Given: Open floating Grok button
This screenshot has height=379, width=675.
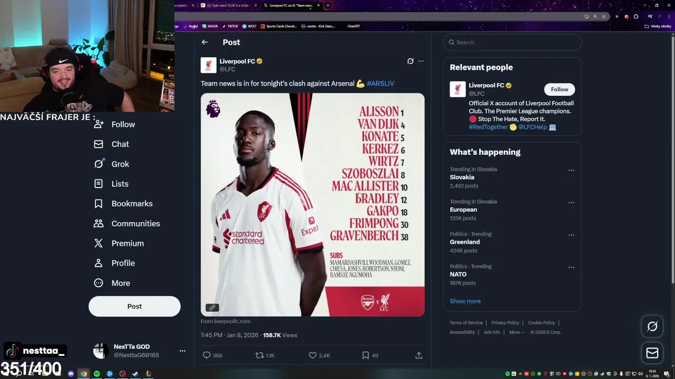Looking at the screenshot, I should pos(652,326).
